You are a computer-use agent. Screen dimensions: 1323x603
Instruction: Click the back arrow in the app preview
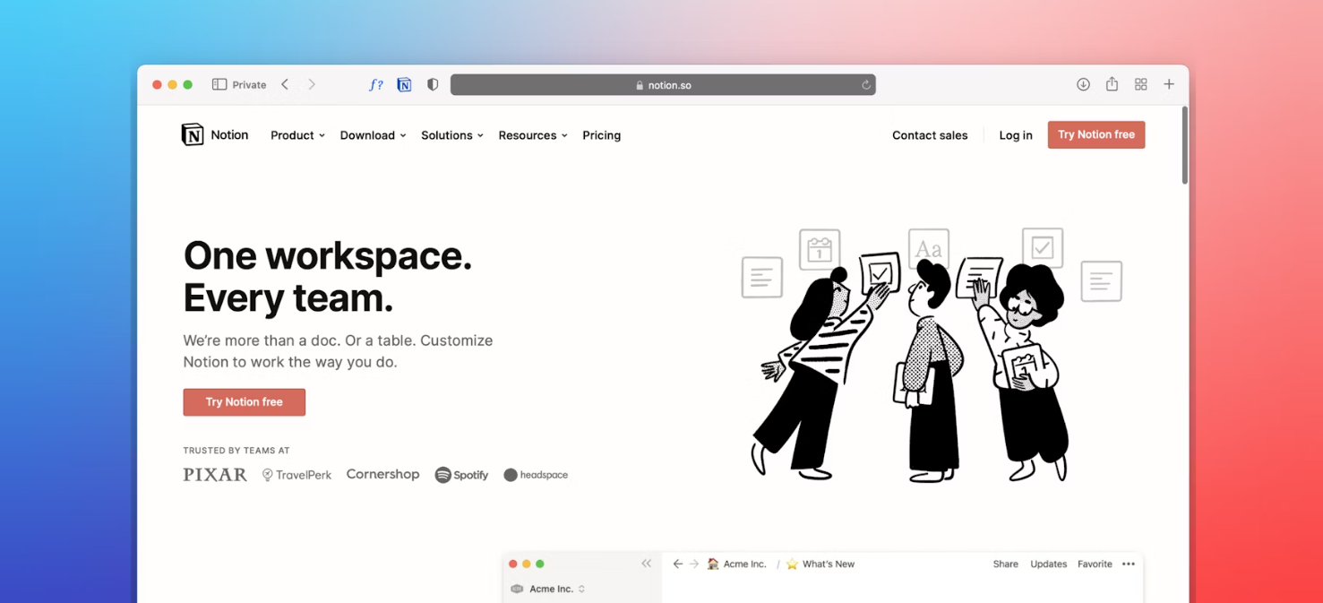678,564
